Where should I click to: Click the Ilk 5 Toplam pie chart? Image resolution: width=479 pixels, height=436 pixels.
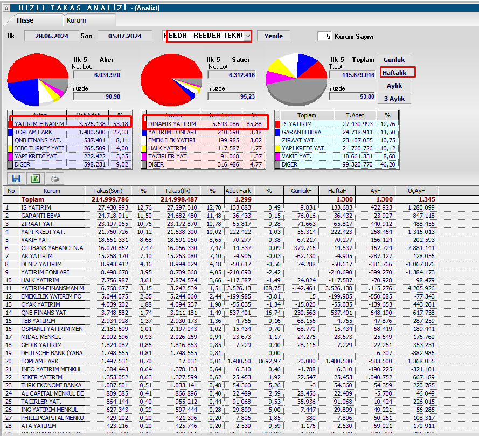[296, 79]
